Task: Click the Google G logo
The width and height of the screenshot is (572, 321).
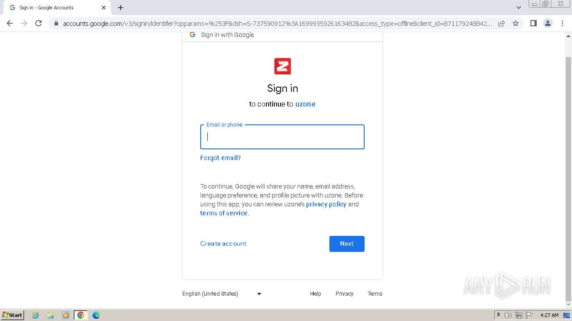Action: [193, 35]
